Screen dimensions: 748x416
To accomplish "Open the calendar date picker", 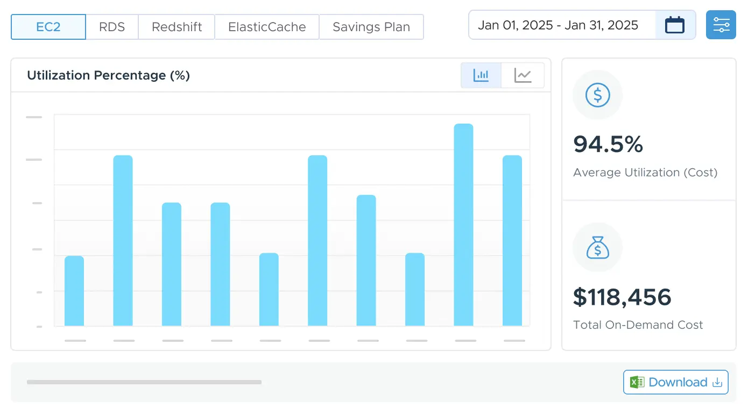I will tap(674, 24).
